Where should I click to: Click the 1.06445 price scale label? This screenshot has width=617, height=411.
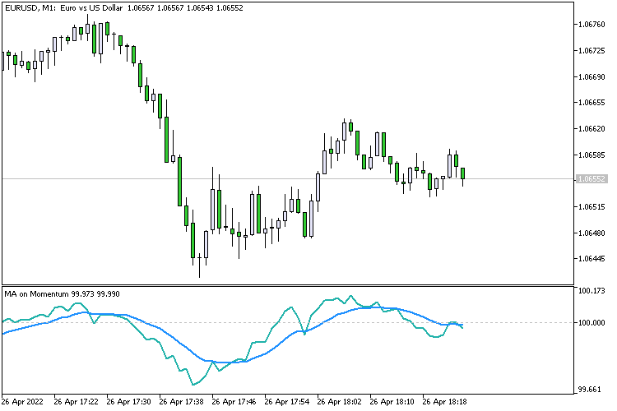pos(591,259)
